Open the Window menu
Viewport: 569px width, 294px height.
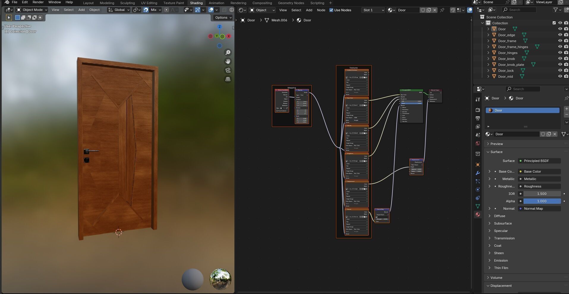pos(55,2)
